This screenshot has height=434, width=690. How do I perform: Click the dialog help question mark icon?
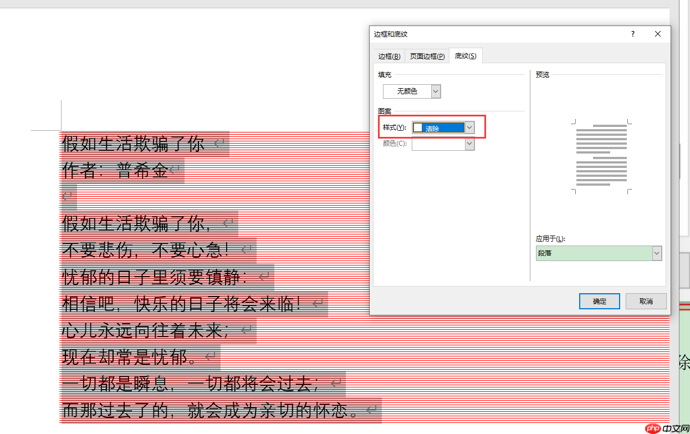[x=633, y=34]
